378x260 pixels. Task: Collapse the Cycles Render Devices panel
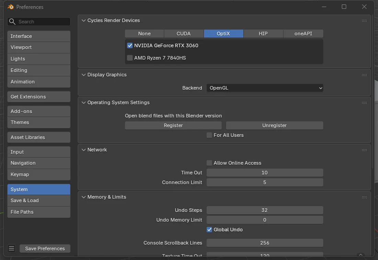84,21
